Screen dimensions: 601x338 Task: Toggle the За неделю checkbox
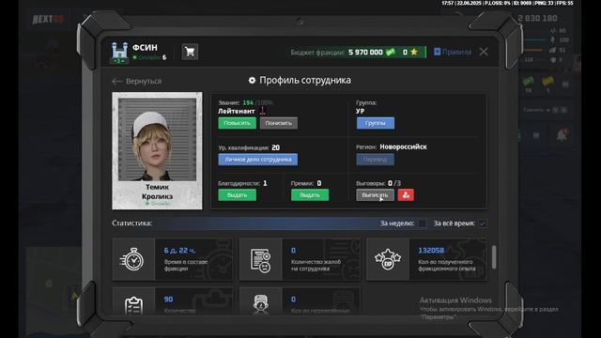tap(422, 223)
